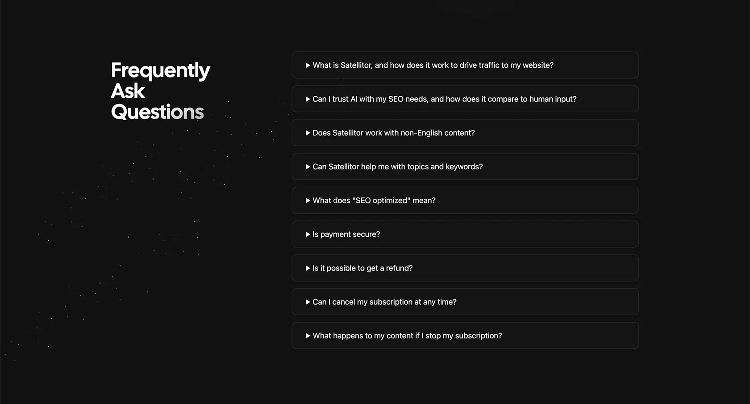750x404 pixels.
Task: Open disclosure arrow for non-English content question
Action: click(308, 133)
